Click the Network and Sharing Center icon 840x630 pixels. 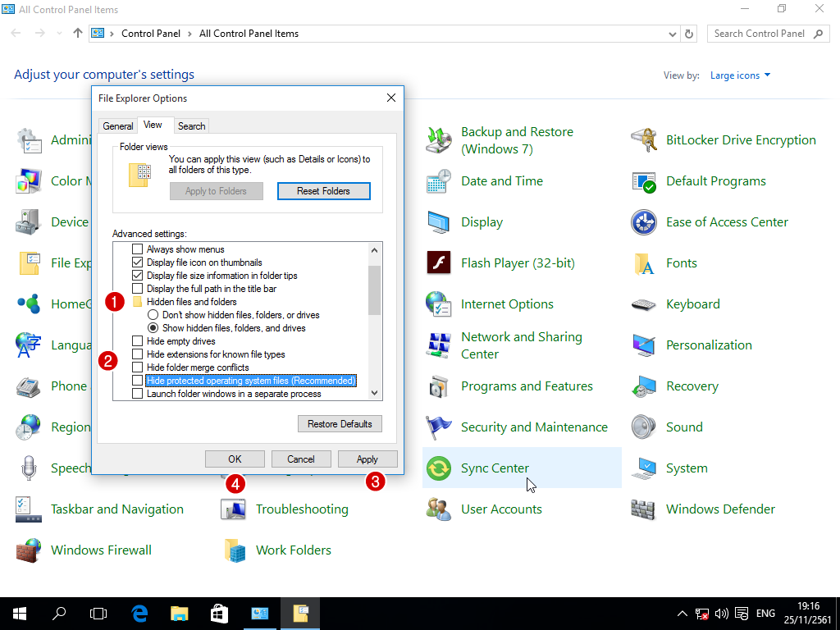coord(439,345)
